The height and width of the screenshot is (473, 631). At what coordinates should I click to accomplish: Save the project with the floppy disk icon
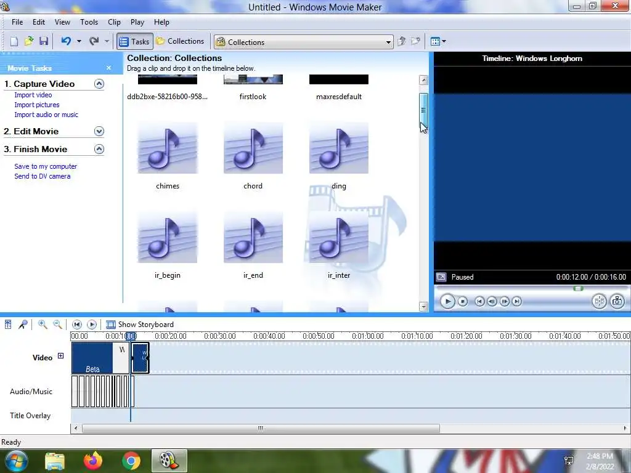[x=44, y=41]
